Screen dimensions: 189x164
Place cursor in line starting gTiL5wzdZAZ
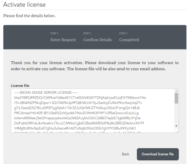[77, 108]
